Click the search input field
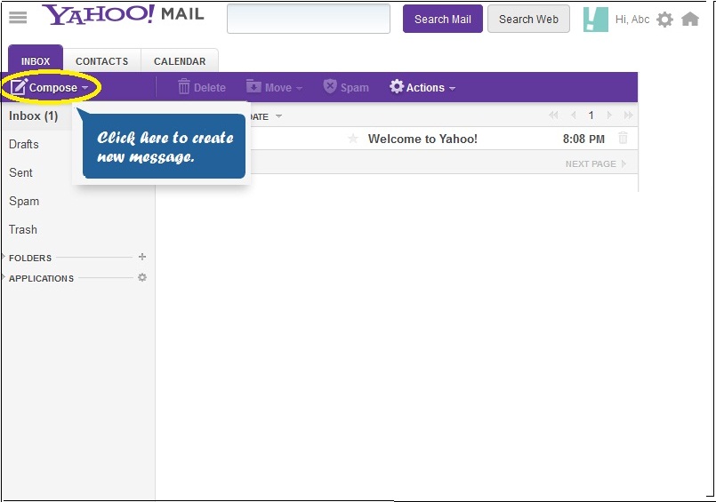The height and width of the screenshot is (502, 716). [x=309, y=19]
